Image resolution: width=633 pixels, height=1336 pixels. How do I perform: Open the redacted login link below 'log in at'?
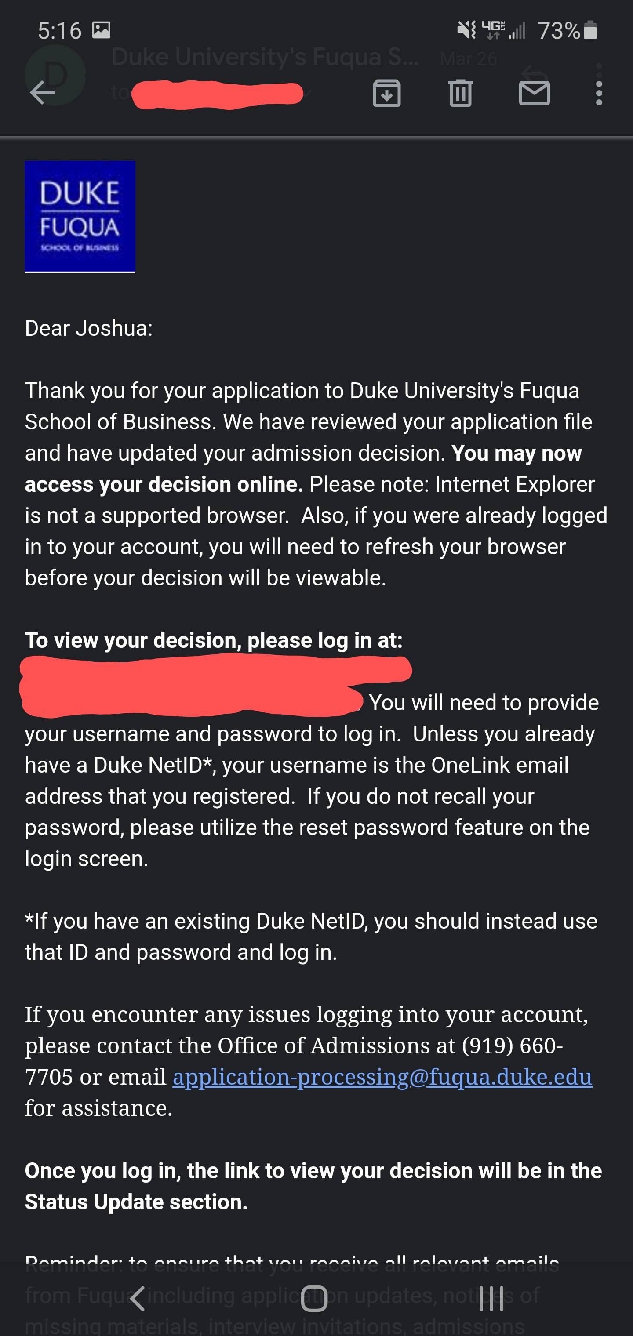click(207, 686)
